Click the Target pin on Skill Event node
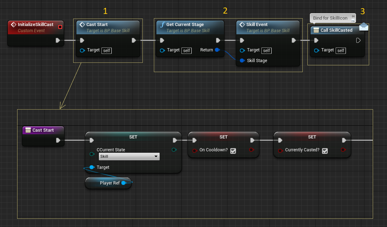Screen dimensions: 387x227 242,50
